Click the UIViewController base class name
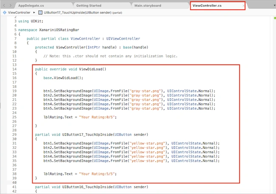The width and height of the screenshot is (276, 194). pos(123,39)
